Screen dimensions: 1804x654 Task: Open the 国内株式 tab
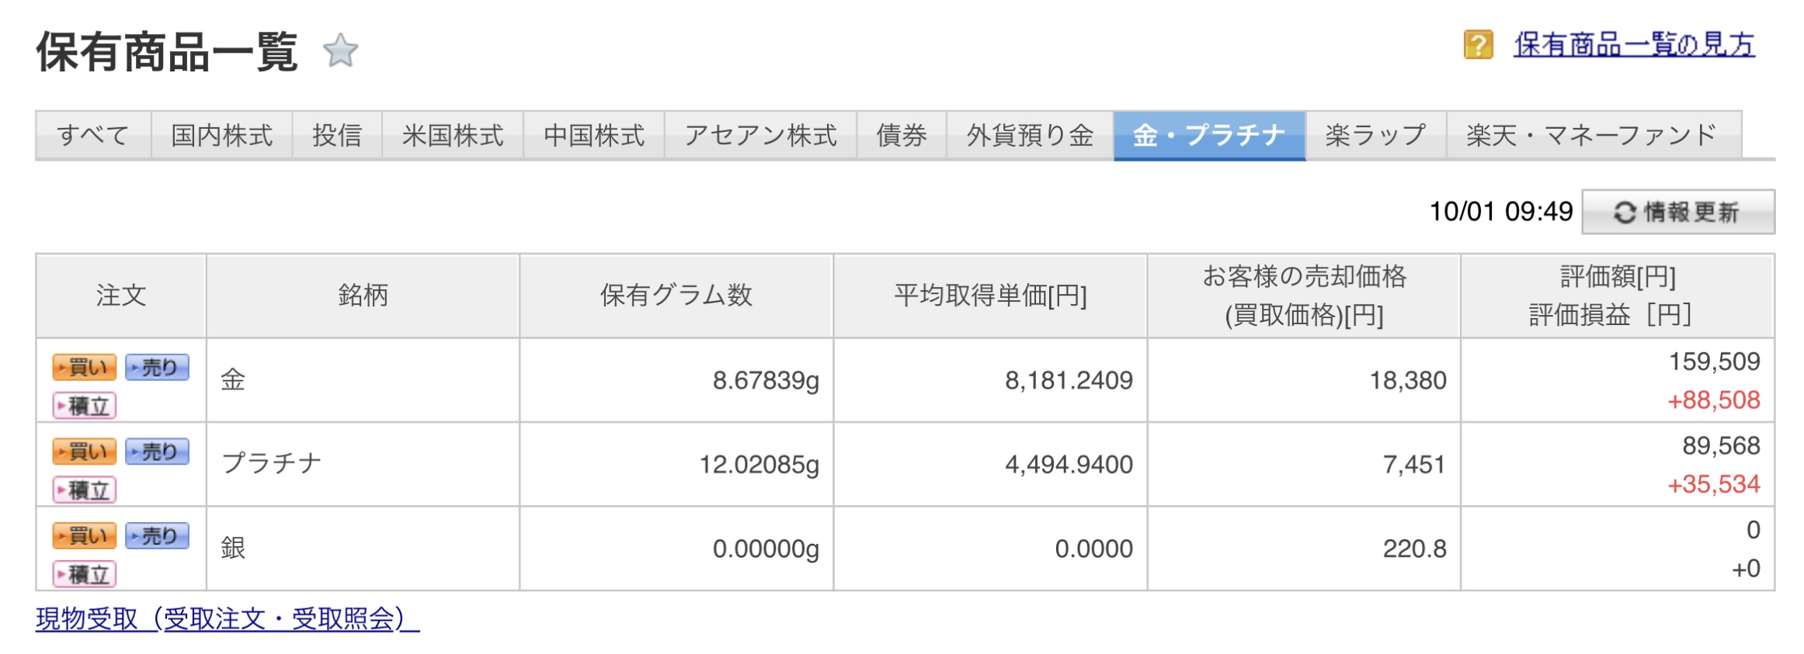coord(222,136)
